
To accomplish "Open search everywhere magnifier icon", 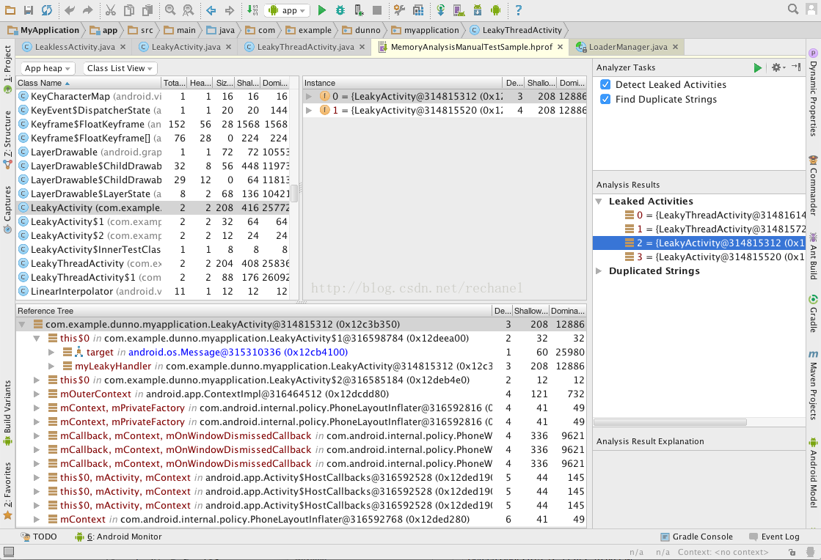I will [793, 10].
